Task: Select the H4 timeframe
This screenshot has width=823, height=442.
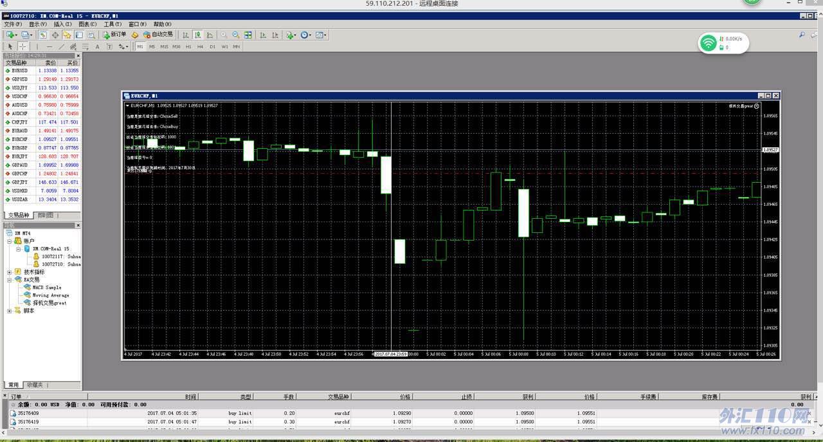Action: click(200, 46)
